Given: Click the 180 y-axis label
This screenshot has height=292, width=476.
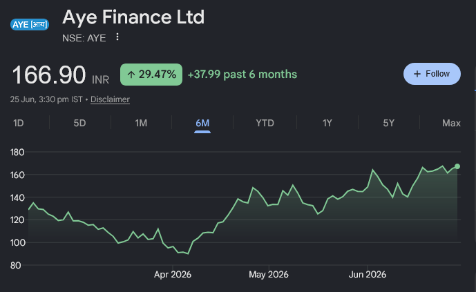Looking at the screenshot, I should click(17, 153).
